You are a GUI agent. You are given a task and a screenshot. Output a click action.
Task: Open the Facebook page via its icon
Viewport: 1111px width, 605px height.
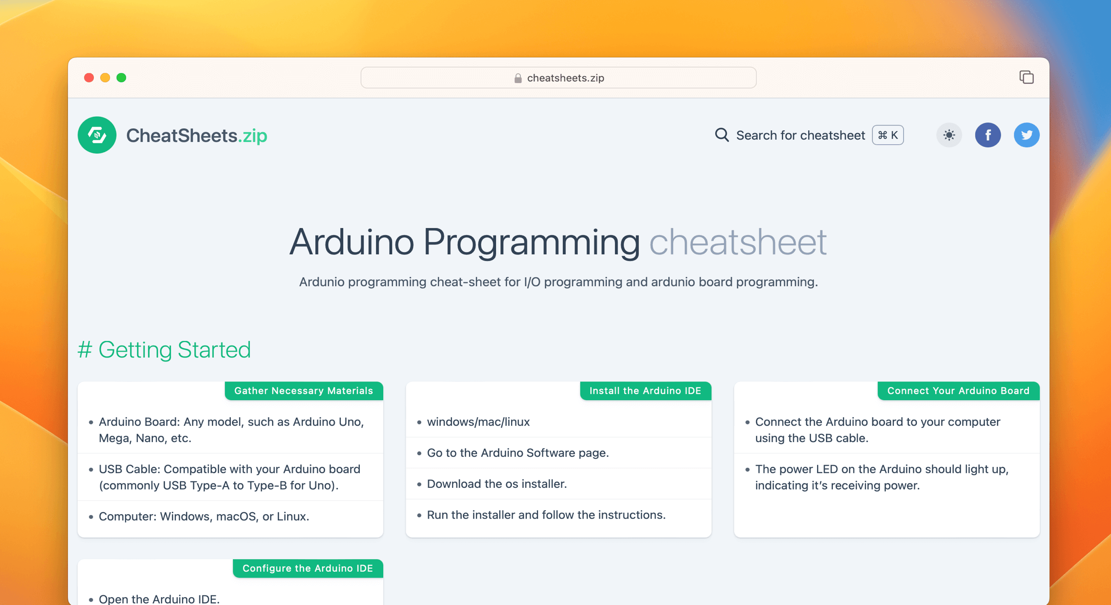point(988,135)
